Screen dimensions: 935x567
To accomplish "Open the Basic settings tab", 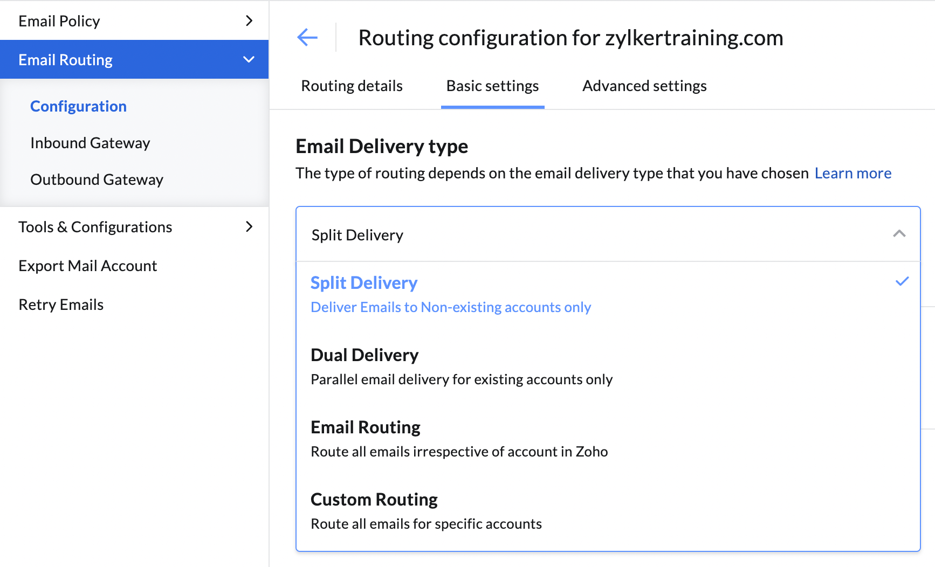I will [492, 86].
